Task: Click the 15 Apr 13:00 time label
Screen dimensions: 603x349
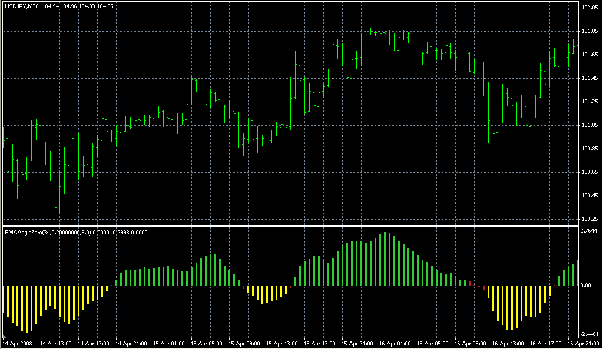Action: [282, 343]
